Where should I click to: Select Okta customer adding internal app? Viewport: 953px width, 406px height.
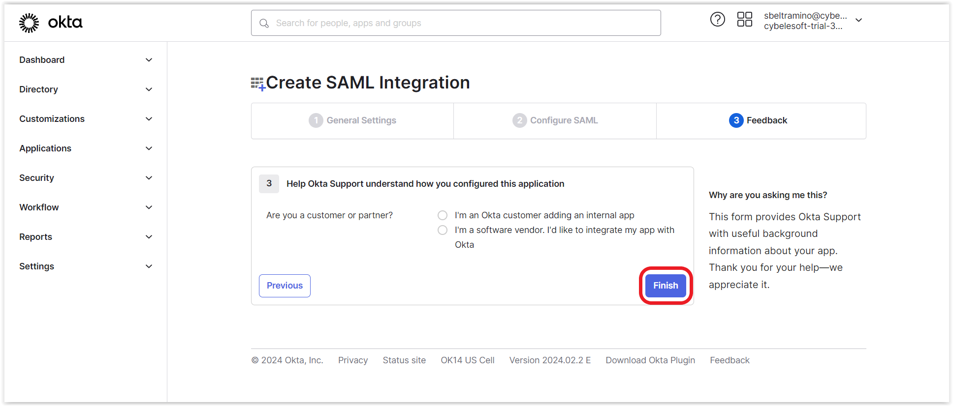click(443, 215)
